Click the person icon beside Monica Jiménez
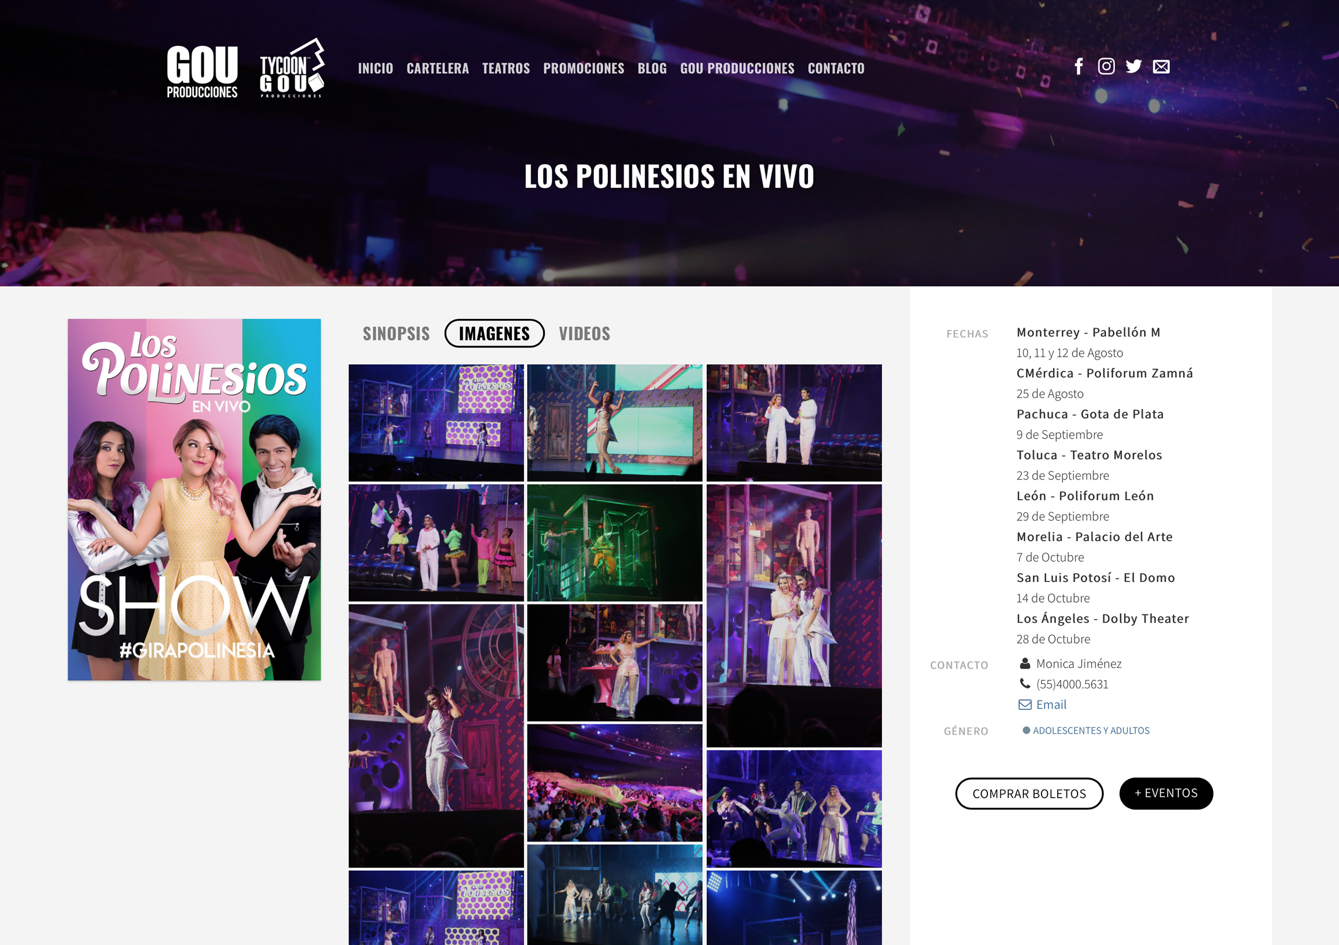Image resolution: width=1339 pixels, height=945 pixels. pyautogui.click(x=1025, y=663)
